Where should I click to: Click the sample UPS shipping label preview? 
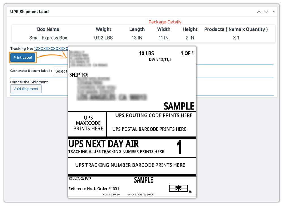(132, 122)
